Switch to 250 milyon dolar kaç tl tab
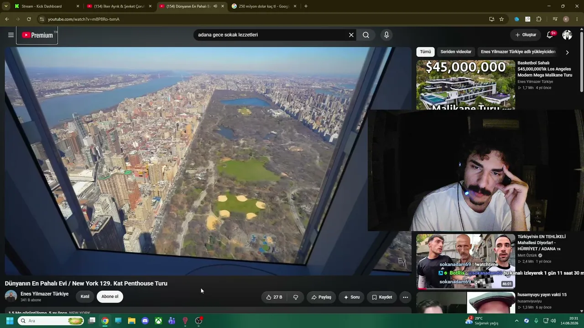The width and height of the screenshot is (584, 328). [x=264, y=6]
